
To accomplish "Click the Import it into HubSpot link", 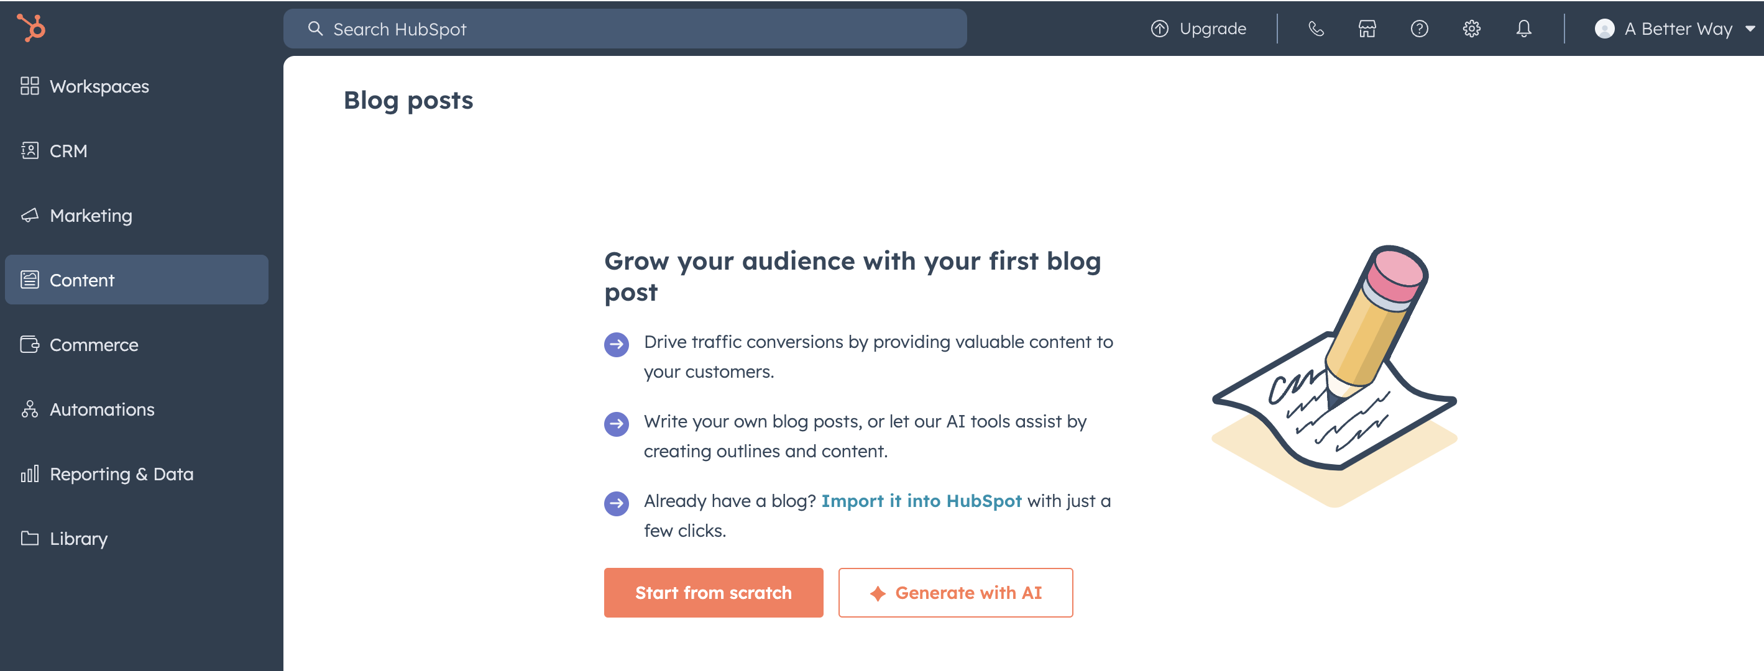I will coord(921,501).
